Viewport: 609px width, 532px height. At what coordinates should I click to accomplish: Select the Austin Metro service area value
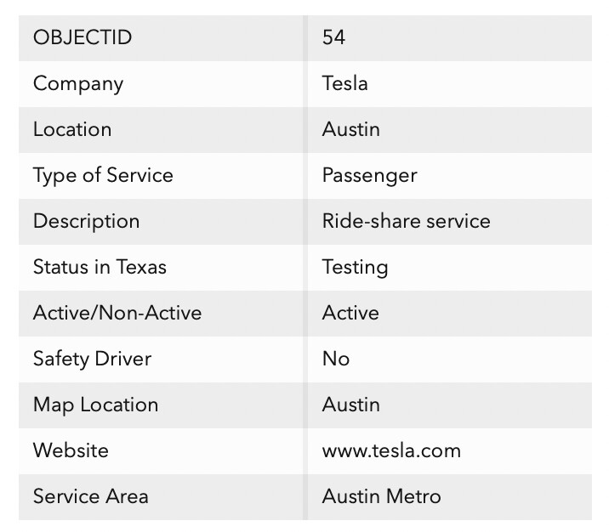[x=382, y=496]
